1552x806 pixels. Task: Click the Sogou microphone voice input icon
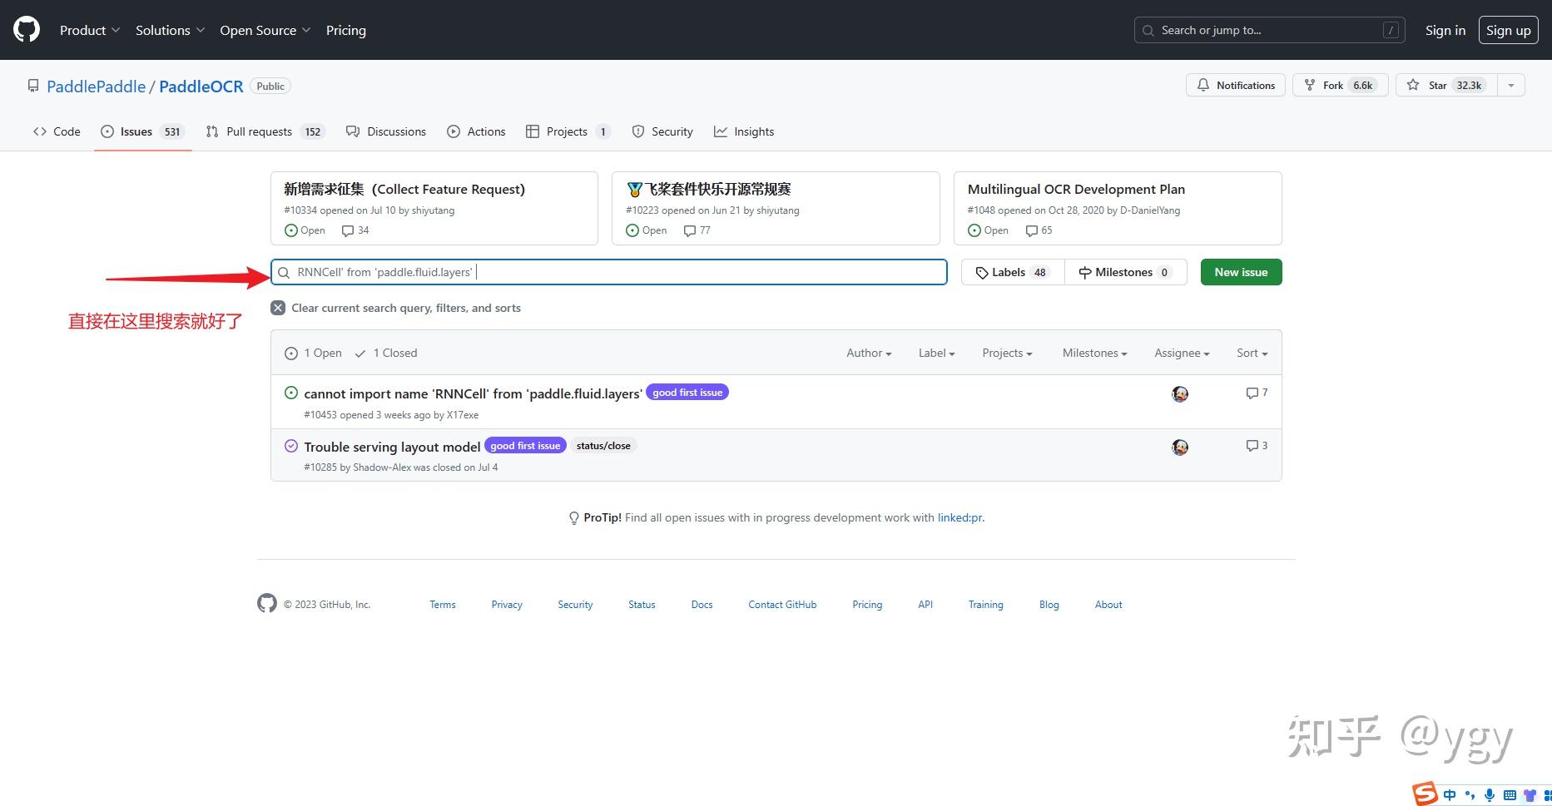[1490, 795]
